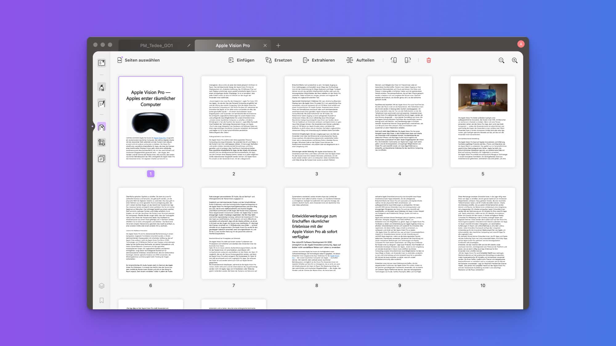
Task: Click Aufteilen to split the document
Action: pos(360,60)
